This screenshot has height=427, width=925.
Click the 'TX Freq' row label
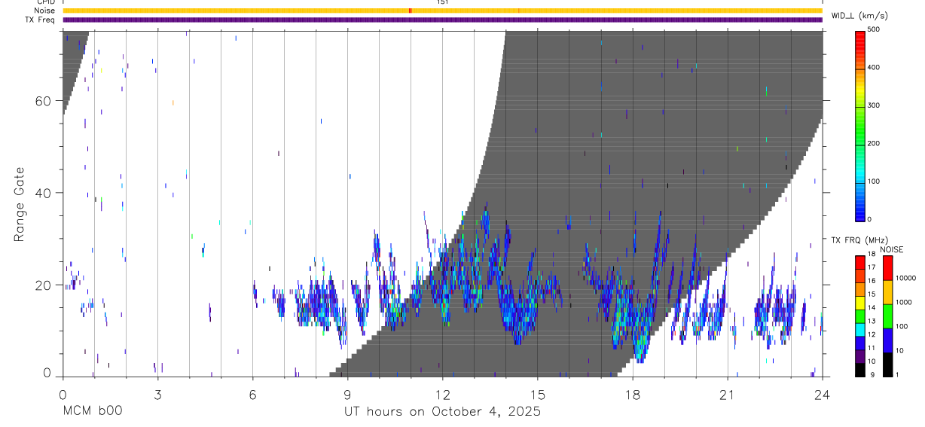[41, 20]
